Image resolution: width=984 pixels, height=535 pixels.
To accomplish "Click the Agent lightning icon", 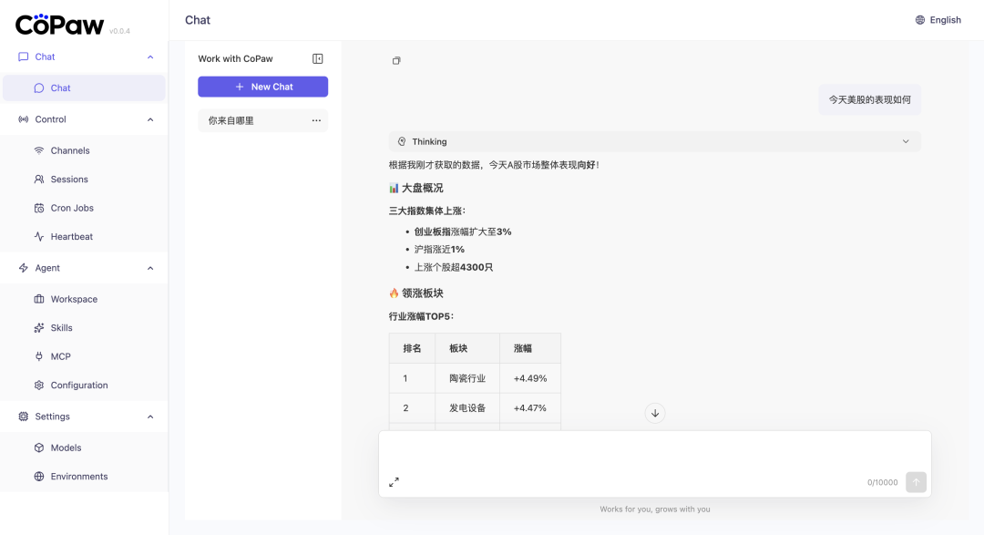I will point(23,268).
